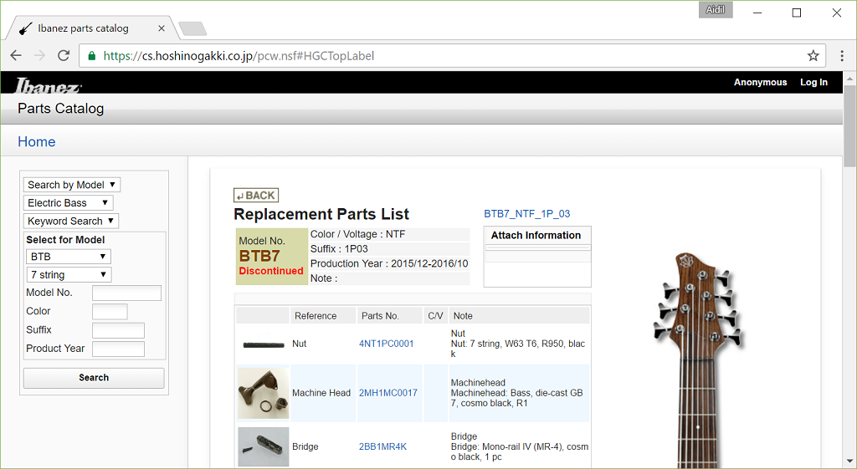The height and width of the screenshot is (469, 857).
Task: Click the page scrollbar down arrow
Action: [x=850, y=461]
